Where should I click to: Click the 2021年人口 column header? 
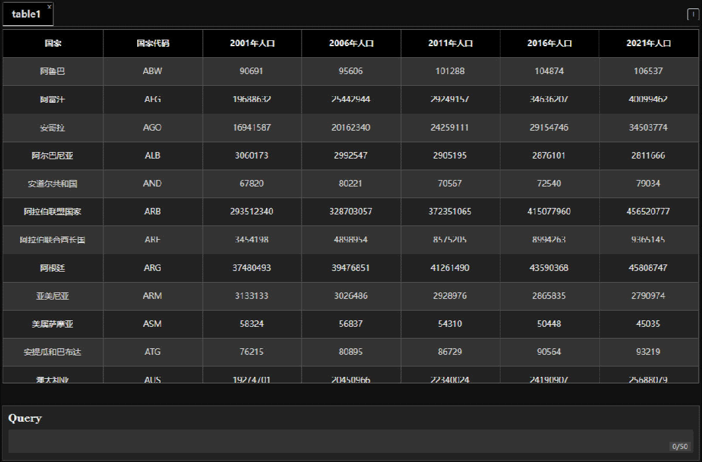[649, 44]
